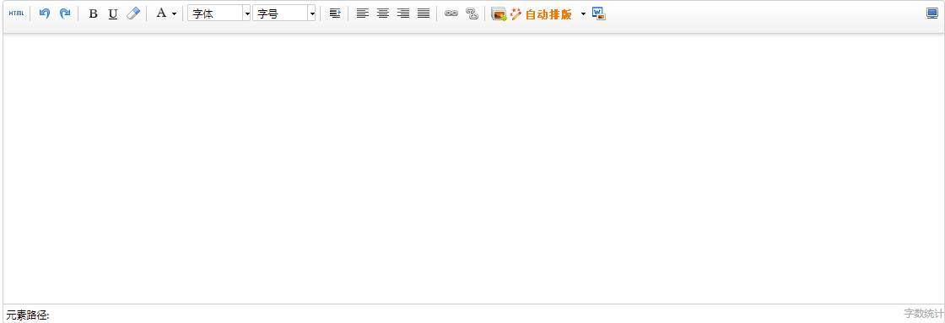This screenshot has height=323, width=945.
Task: Apply font color with the A icon
Action: (161, 13)
